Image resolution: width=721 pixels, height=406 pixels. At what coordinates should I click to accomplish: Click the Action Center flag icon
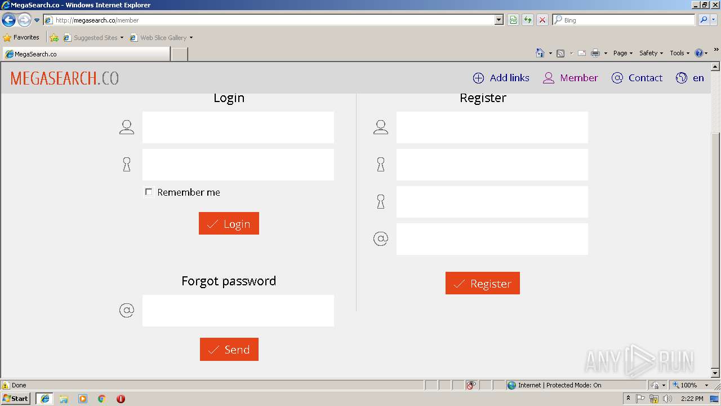pyautogui.click(x=640, y=399)
